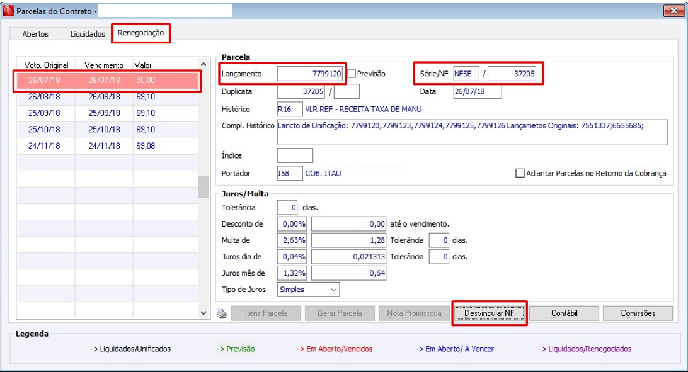
Task: Open the Tipo de Juros dropdown
Action: tap(333, 290)
